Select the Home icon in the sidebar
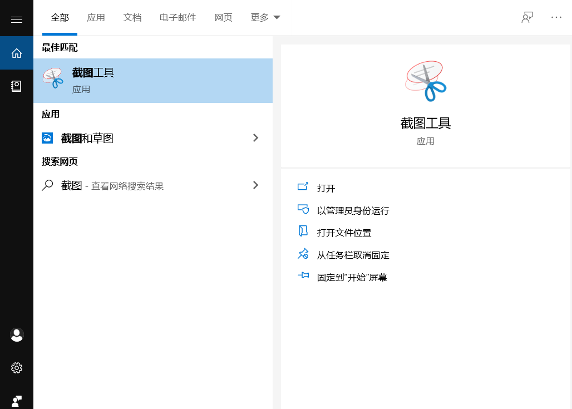 click(x=17, y=53)
